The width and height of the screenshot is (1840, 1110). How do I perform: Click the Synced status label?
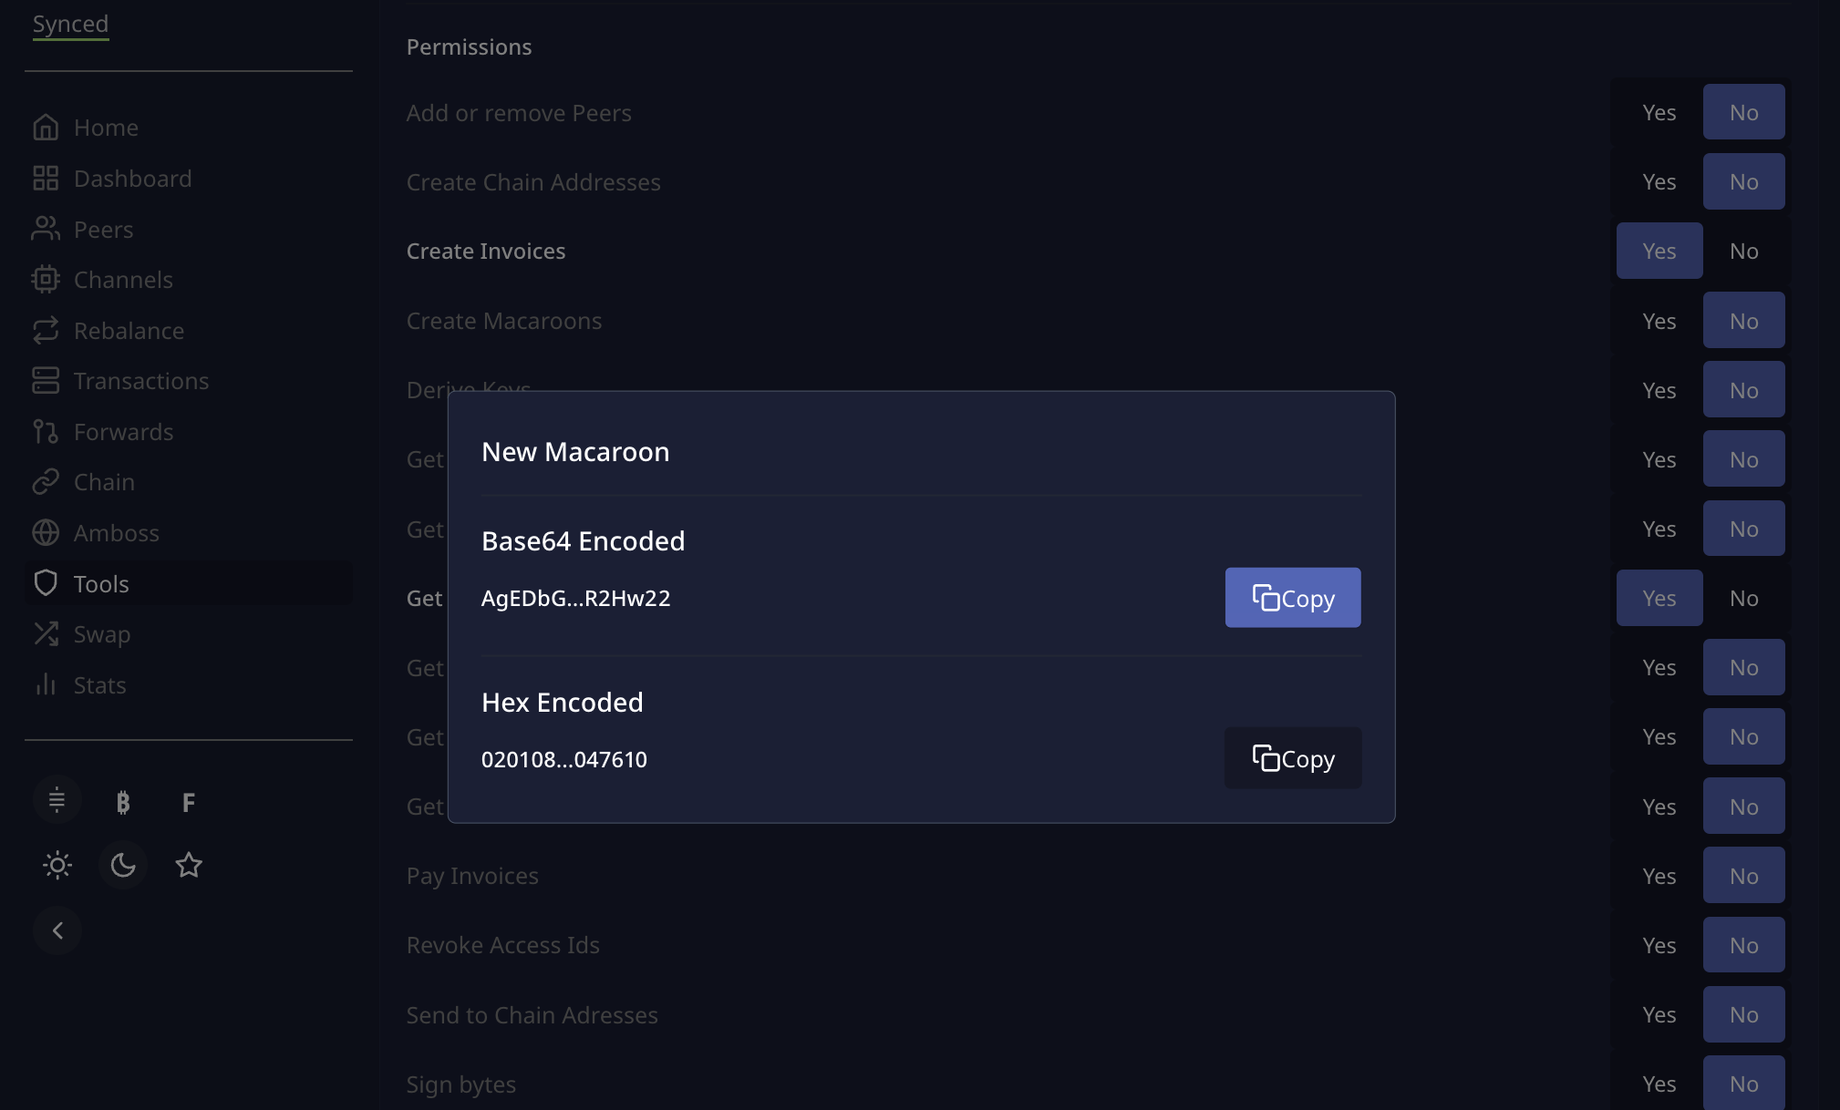pyautogui.click(x=70, y=25)
